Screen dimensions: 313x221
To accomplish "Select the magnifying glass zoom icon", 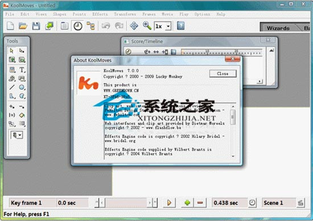I will click(x=147, y=26).
